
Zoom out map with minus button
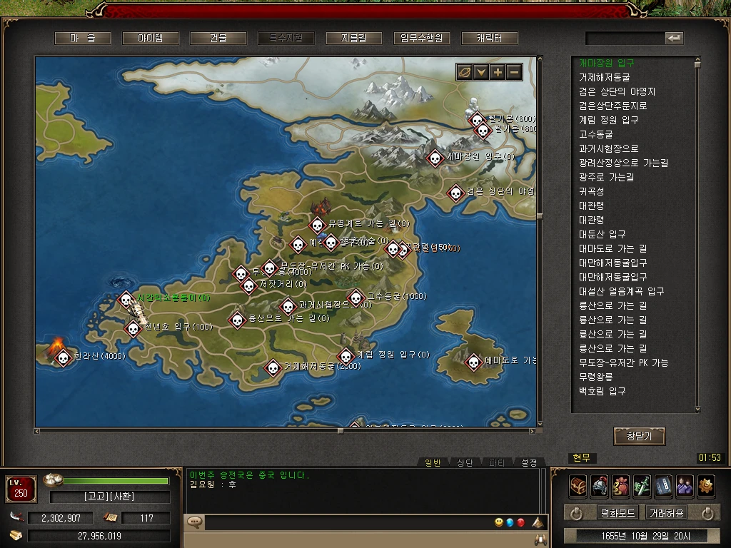[x=514, y=72]
